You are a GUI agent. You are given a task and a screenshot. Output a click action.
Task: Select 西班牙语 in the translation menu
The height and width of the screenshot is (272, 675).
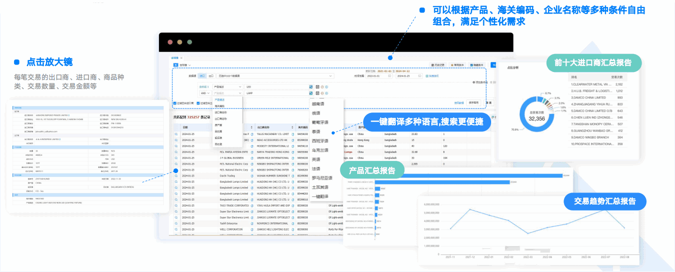point(320,140)
